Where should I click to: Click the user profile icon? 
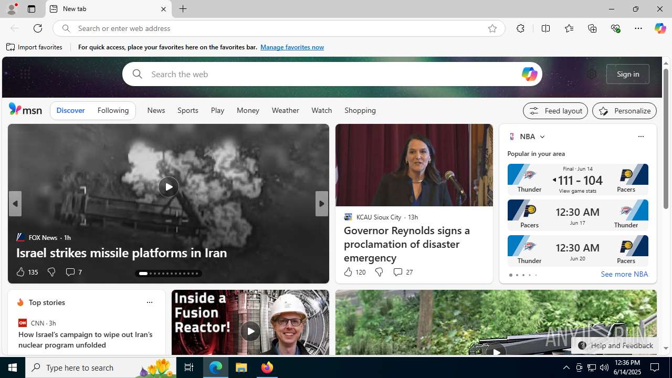pyautogui.click(x=12, y=9)
